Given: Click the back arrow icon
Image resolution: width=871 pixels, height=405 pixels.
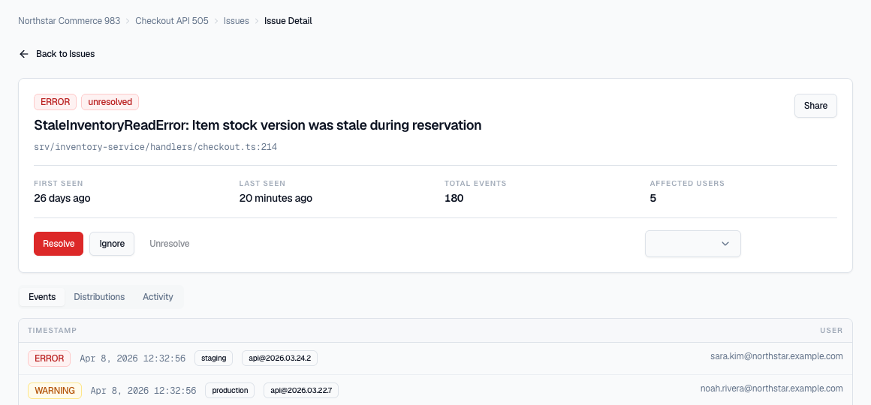Looking at the screenshot, I should pyautogui.click(x=24, y=54).
